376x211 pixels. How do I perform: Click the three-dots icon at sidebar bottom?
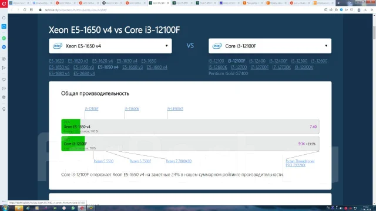coord(4,202)
